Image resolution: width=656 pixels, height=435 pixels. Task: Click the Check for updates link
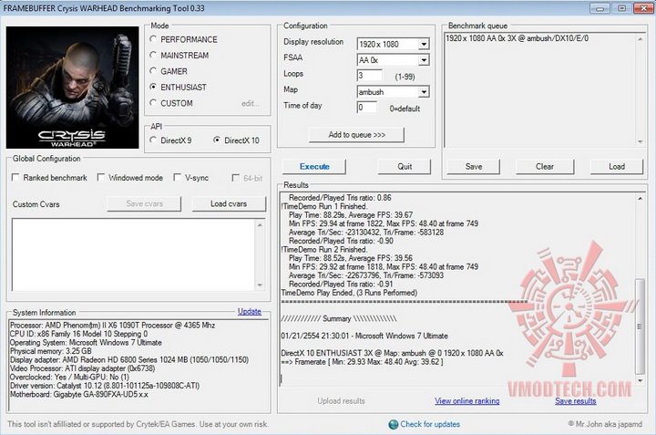pyautogui.click(x=430, y=424)
